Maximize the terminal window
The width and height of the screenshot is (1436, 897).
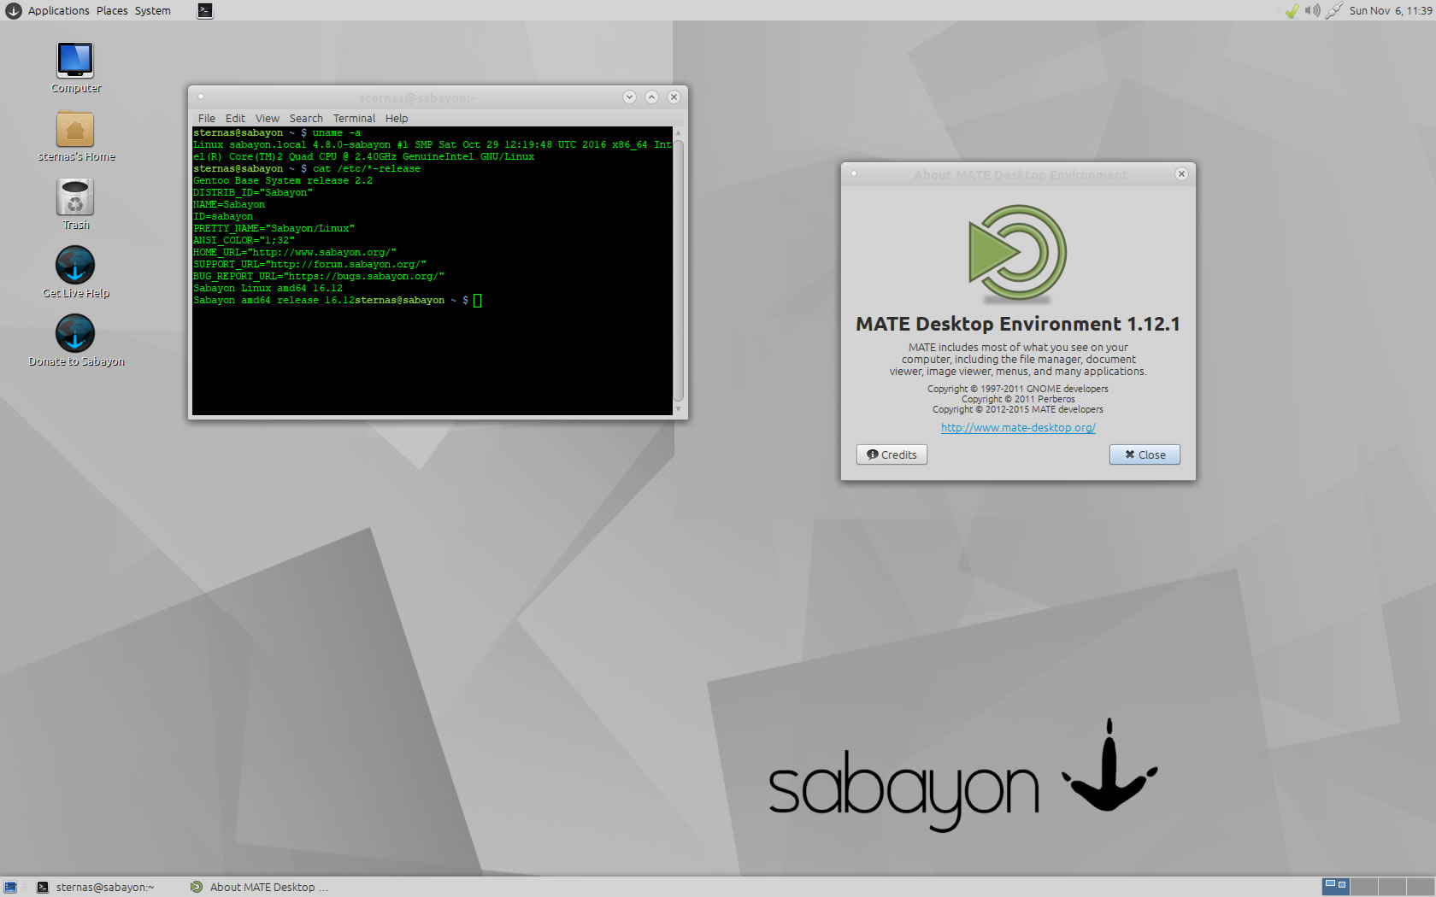tap(651, 97)
